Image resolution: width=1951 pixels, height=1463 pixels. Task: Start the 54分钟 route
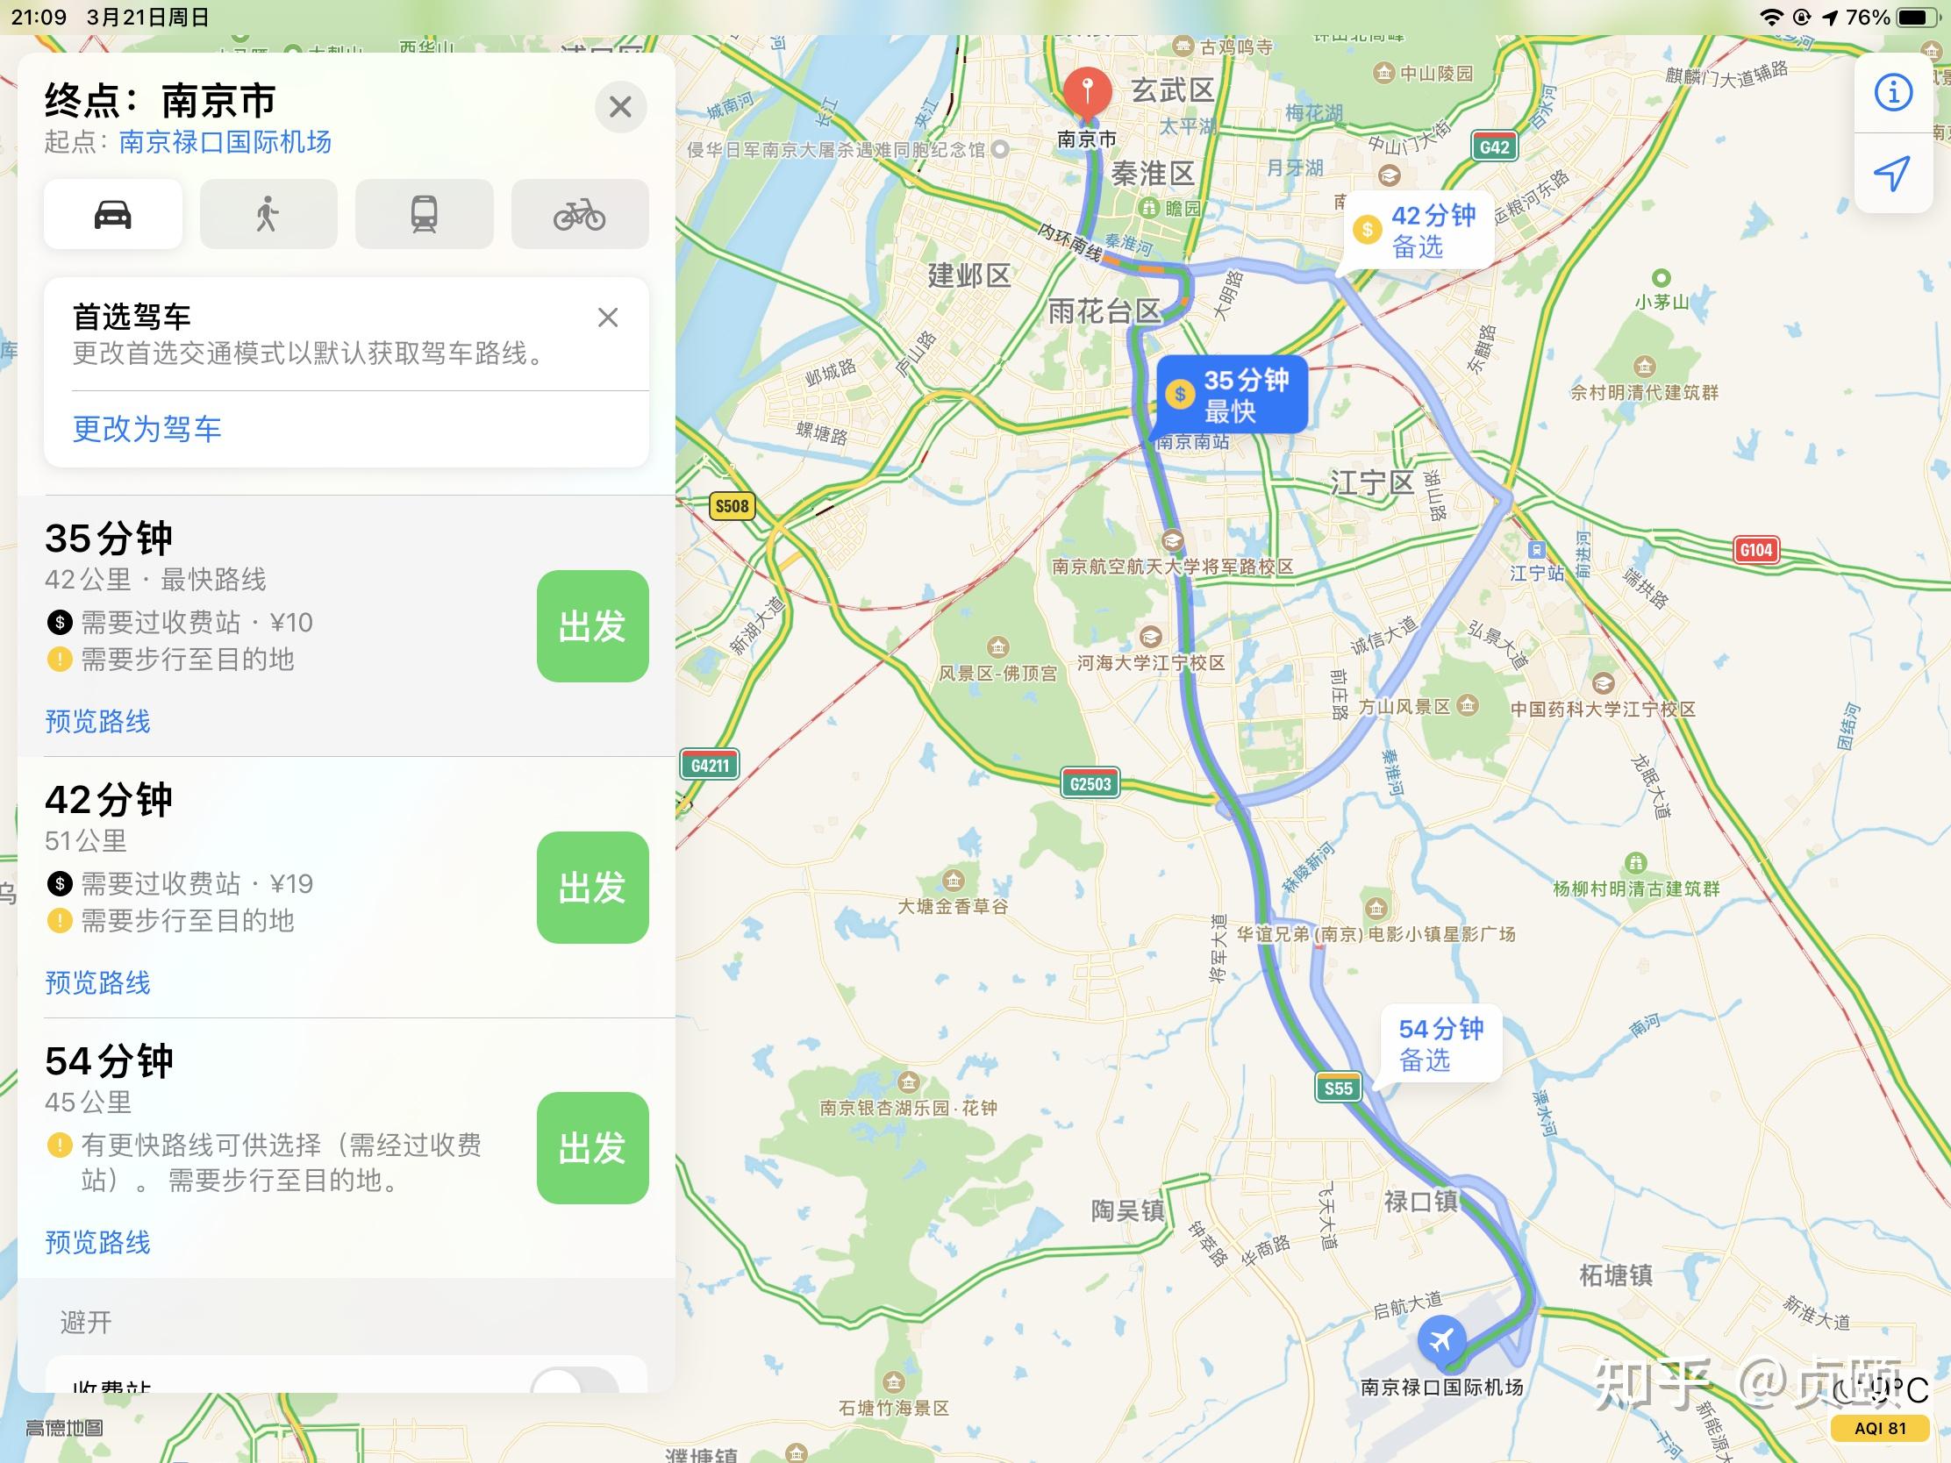(x=593, y=1148)
